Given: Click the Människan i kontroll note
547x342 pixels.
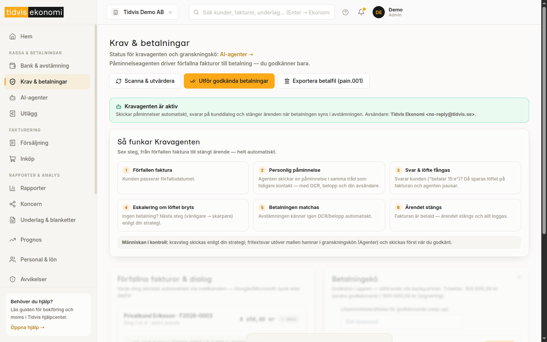Looking at the screenshot, I should (319, 242).
